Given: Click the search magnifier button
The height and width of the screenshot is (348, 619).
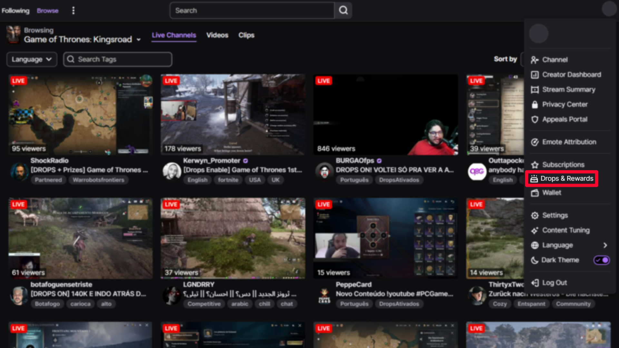Looking at the screenshot, I should [x=343, y=10].
